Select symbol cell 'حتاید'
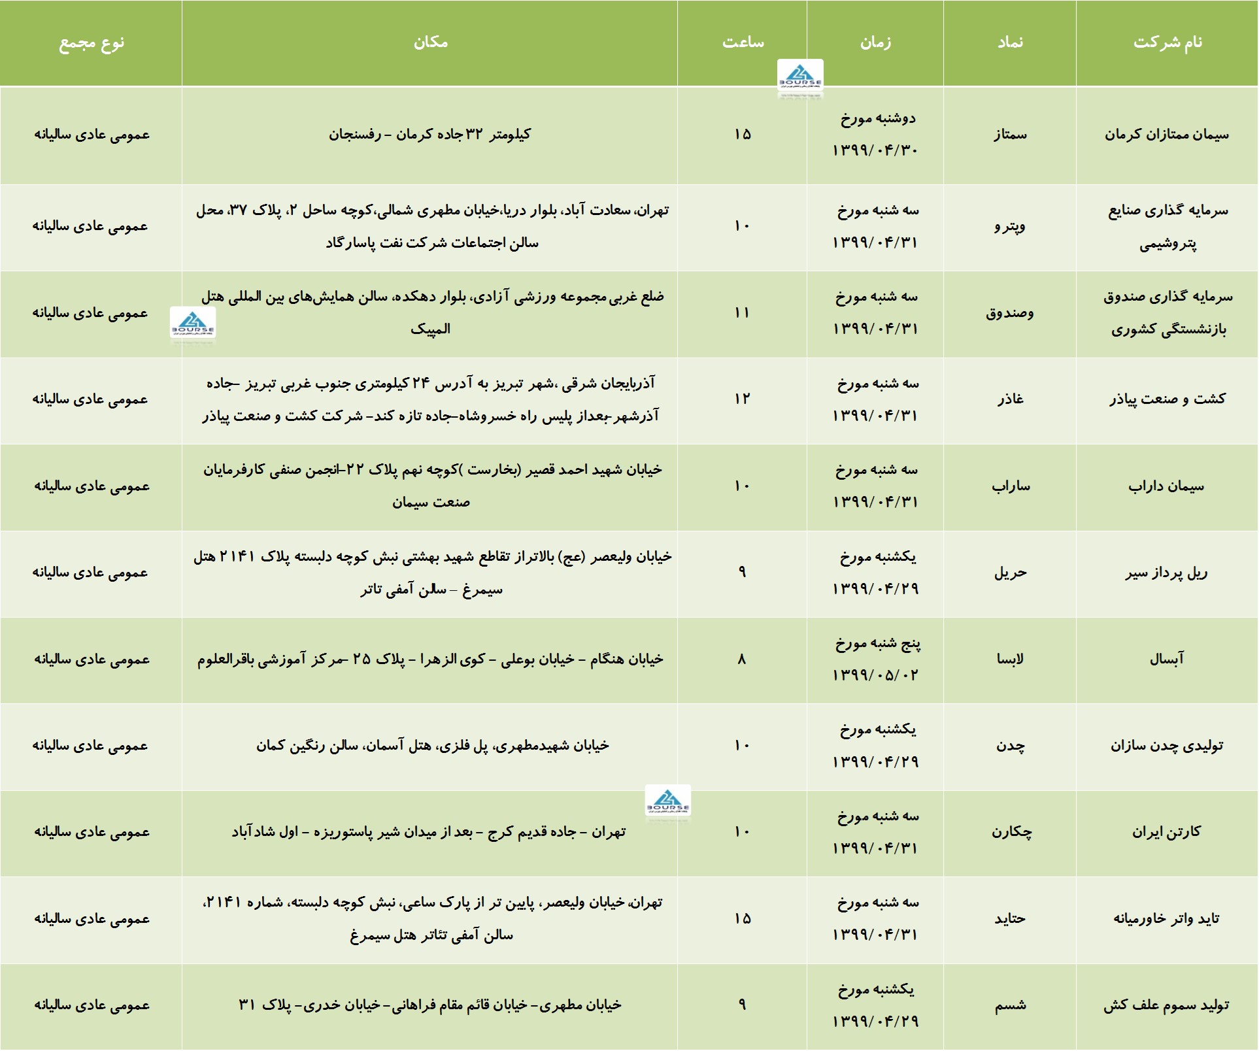The image size is (1259, 1051). click(x=1010, y=919)
